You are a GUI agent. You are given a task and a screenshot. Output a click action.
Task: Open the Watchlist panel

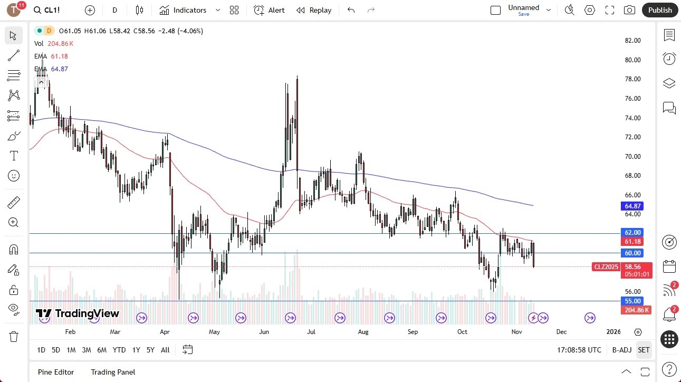click(669, 35)
